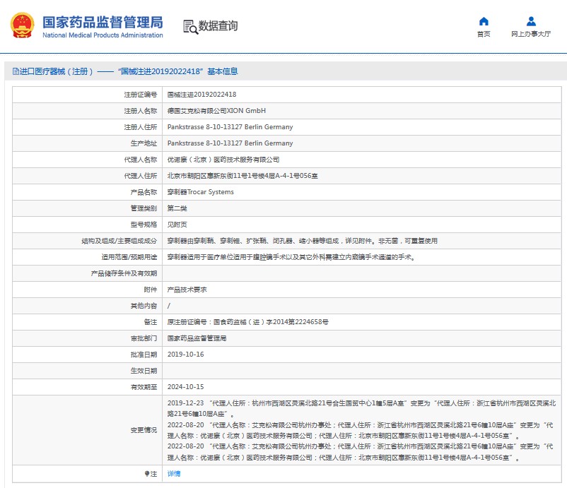Click the 注册证编号 row label
567x488 pixels.
click(x=141, y=95)
